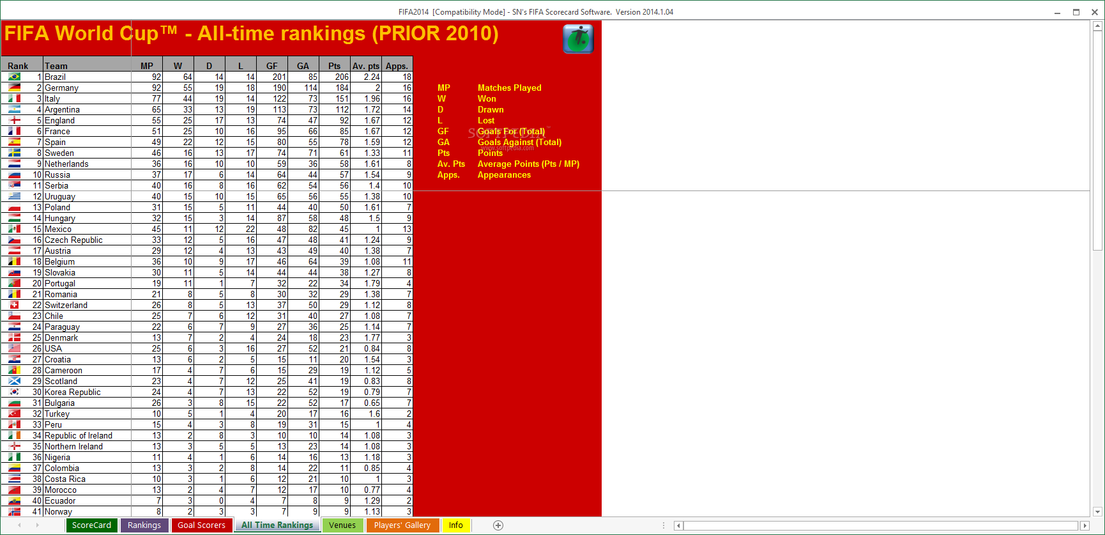Minimize the FIFA2014 window
1105x535 pixels.
coord(1058,12)
